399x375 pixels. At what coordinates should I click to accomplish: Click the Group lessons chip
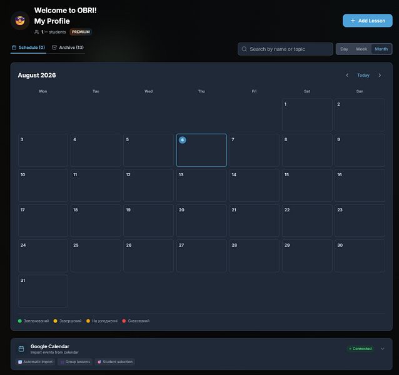click(75, 362)
